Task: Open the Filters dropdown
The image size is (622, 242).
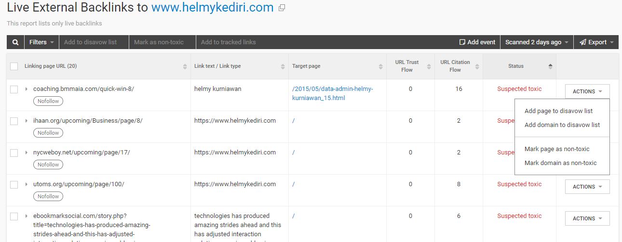Action: (41, 42)
